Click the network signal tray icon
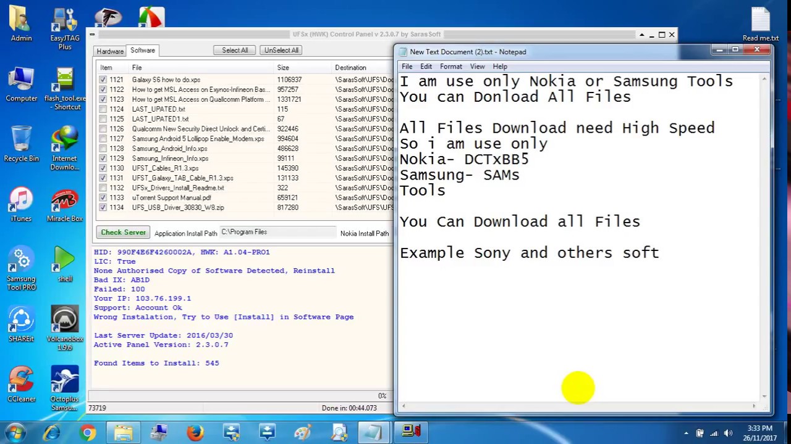This screenshot has height=444, width=791. pyautogui.click(x=714, y=434)
